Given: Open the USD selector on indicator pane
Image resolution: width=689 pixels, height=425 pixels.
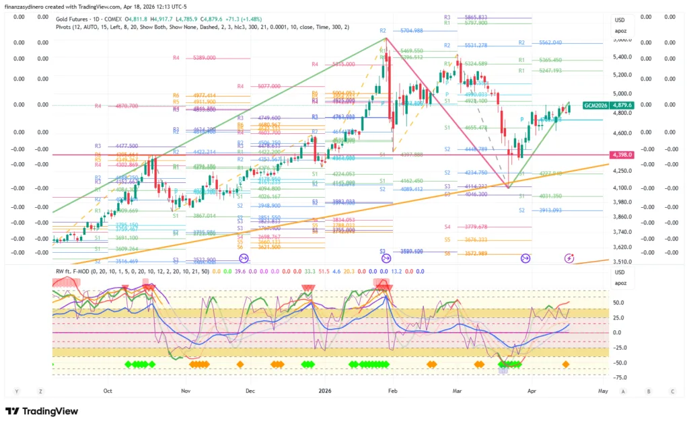Looking at the screenshot, I should tap(619, 272).
